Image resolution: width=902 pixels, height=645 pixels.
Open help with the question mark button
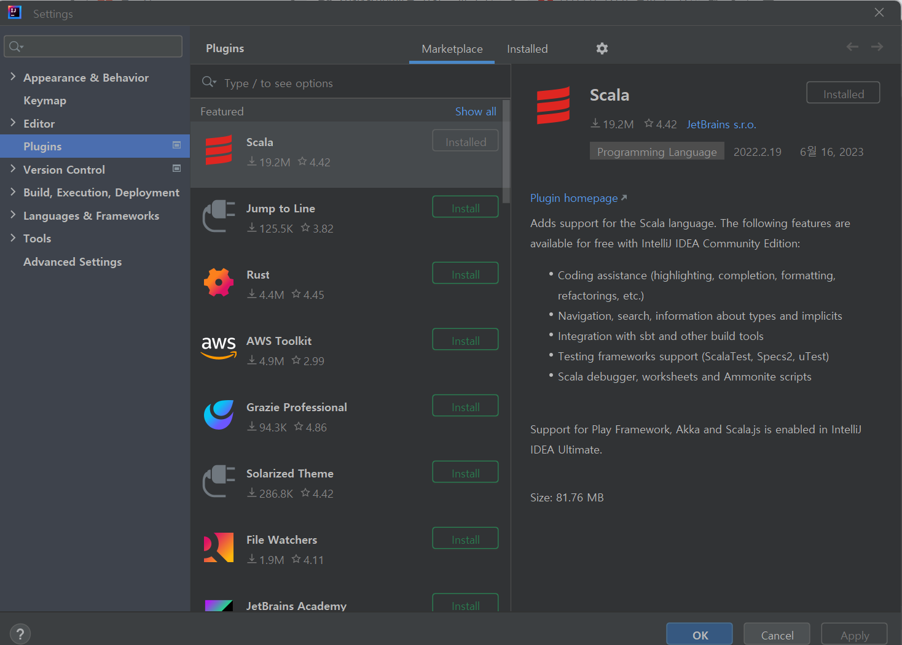(x=20, y=634)
